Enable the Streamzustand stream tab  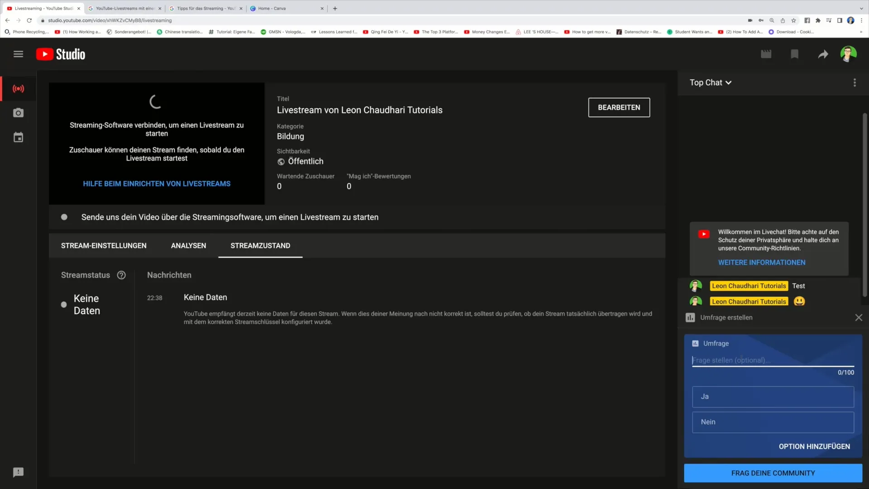[260, 245]
